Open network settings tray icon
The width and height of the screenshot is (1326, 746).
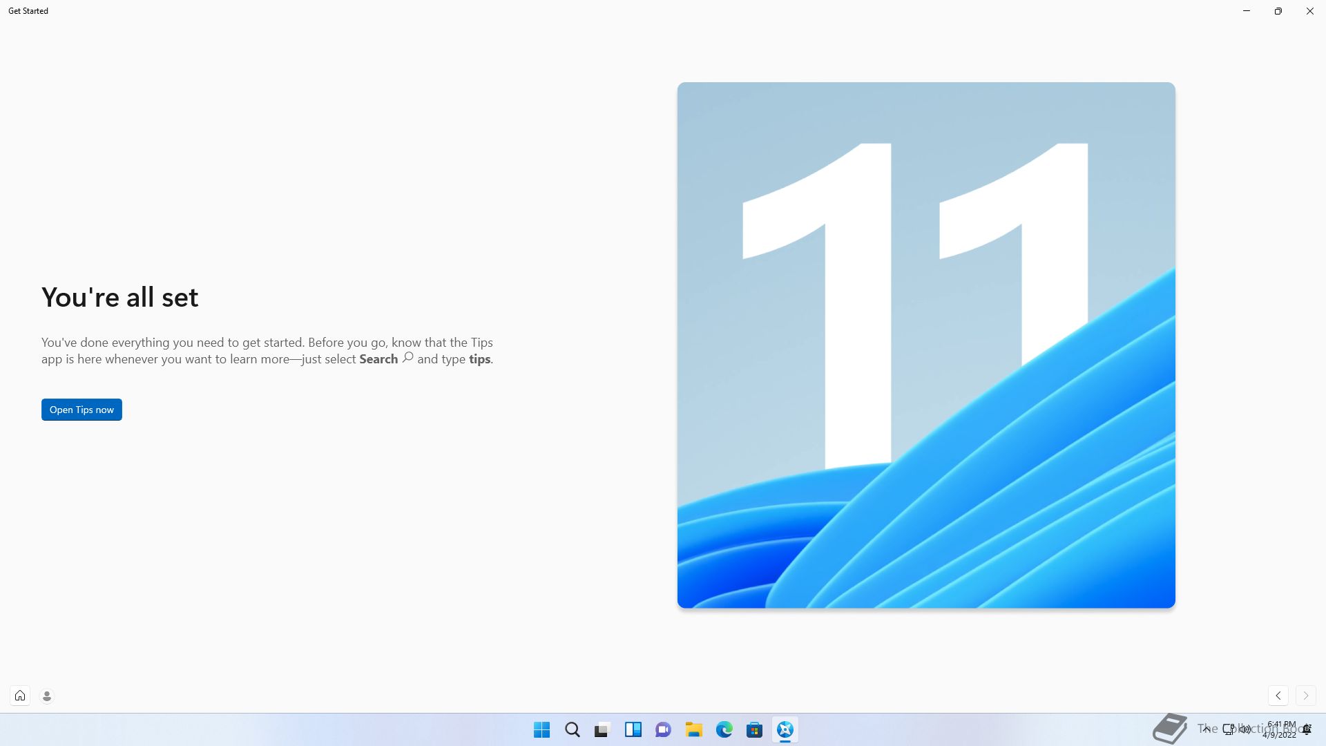(x=1229, y=729)
